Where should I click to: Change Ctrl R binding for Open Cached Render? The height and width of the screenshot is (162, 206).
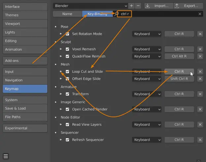pos(179,109)
